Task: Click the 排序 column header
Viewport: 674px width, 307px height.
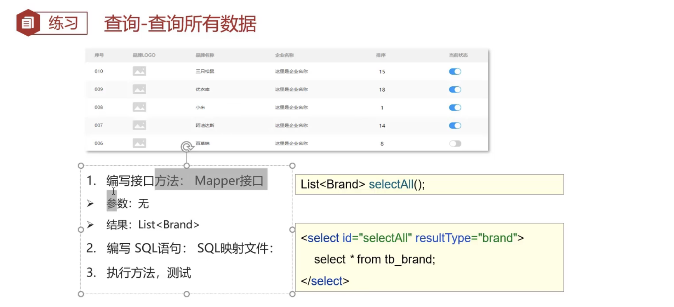Action: pos(381,55)
